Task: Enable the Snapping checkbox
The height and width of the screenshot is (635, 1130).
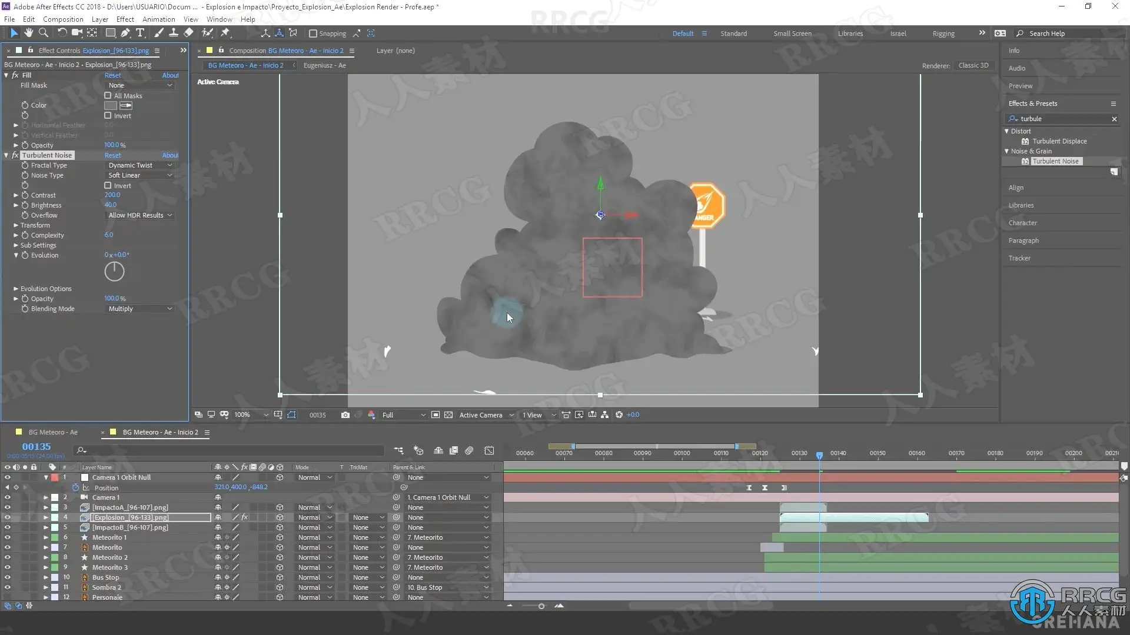Action: pos(313,34)
